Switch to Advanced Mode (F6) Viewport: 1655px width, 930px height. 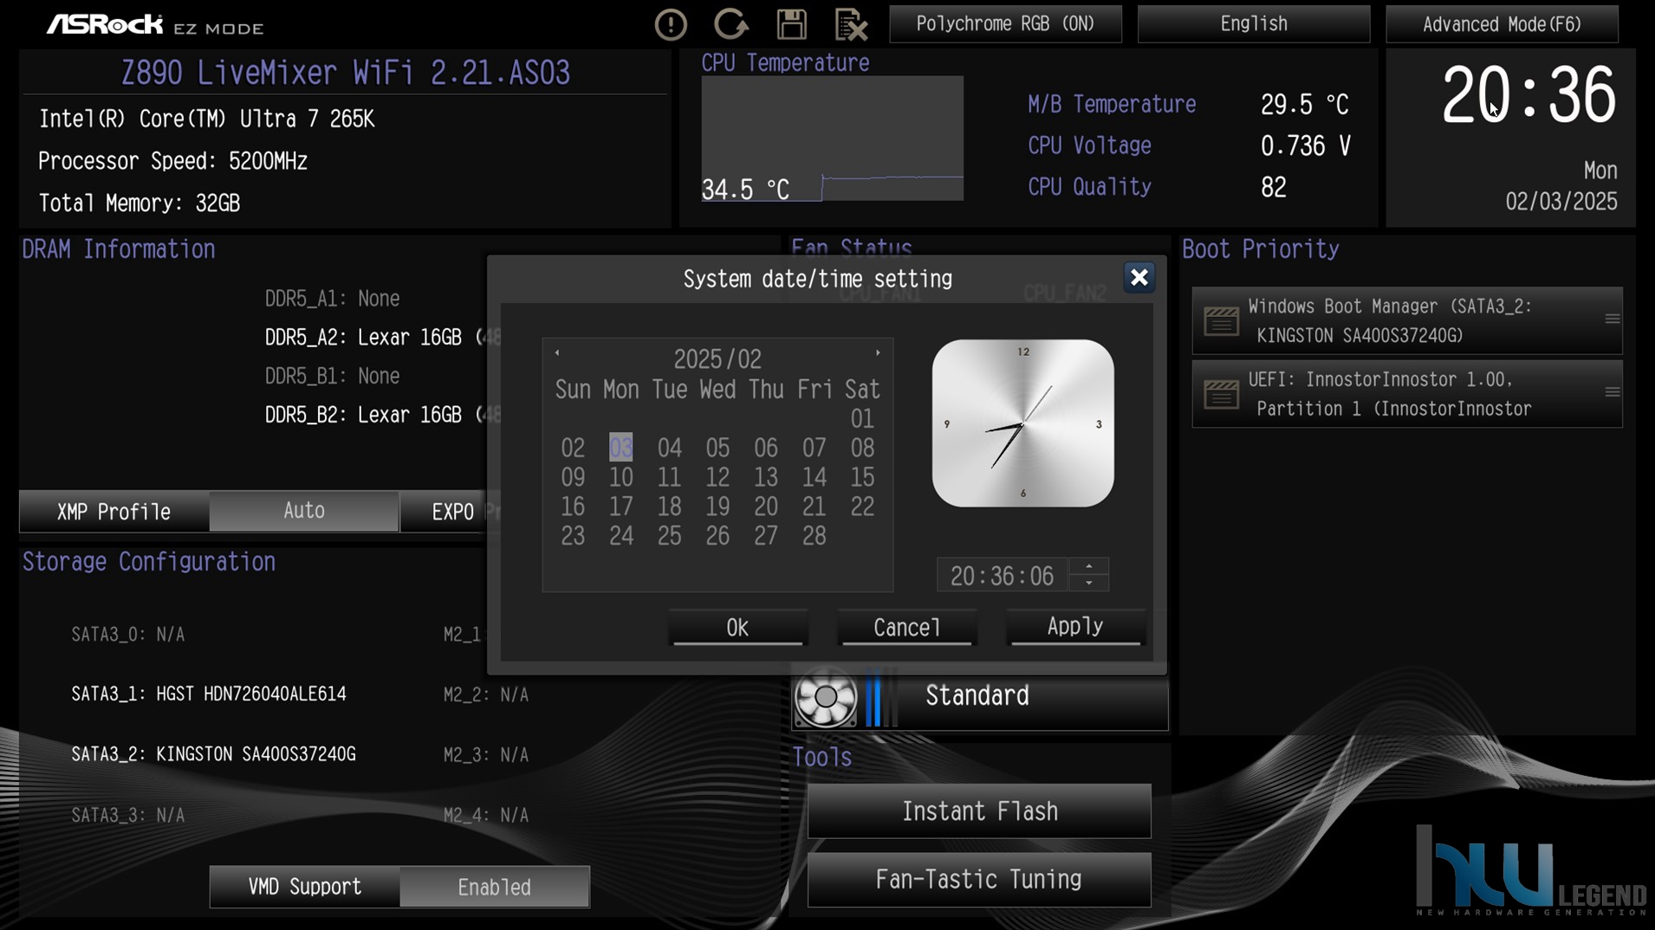(1502, 24)
